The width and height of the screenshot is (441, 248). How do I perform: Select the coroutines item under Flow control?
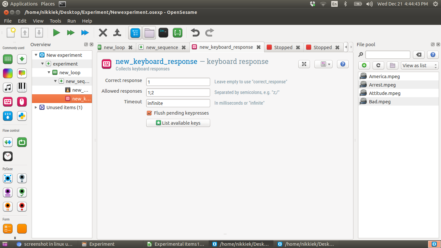8,142
